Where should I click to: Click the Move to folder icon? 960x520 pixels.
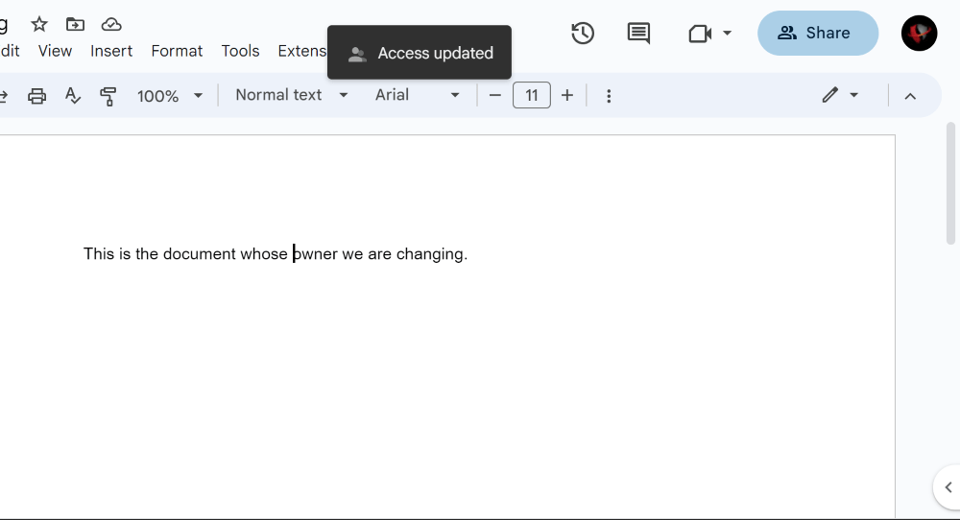point(75,25)
